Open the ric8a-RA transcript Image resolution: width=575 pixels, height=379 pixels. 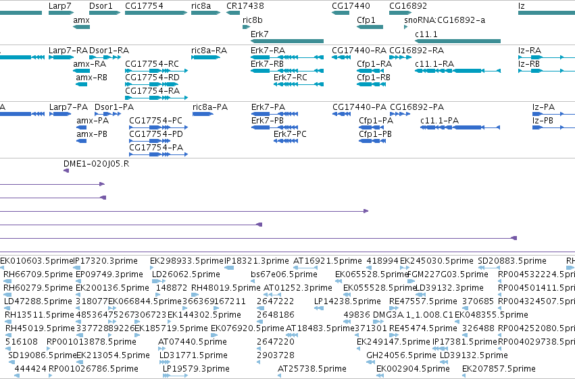tap(205, 57)
